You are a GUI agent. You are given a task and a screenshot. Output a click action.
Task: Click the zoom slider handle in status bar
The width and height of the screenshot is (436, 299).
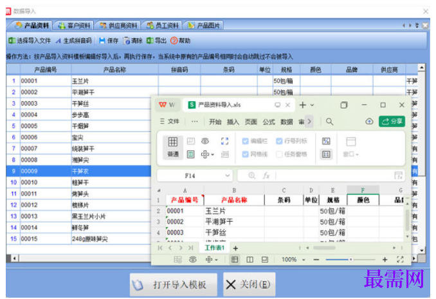tap(350, 260)
